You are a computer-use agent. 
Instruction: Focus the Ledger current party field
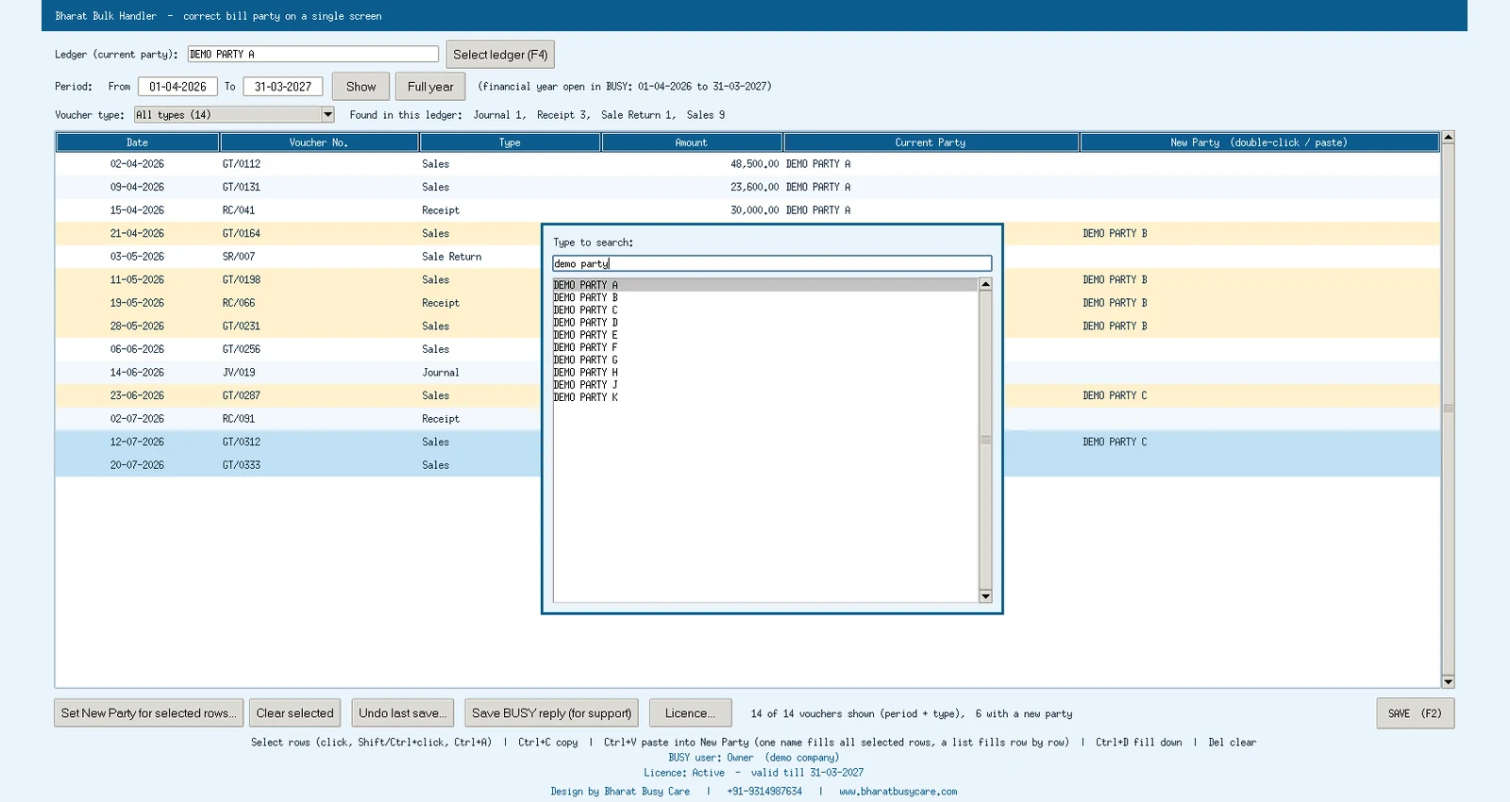[x=313, y=55]
